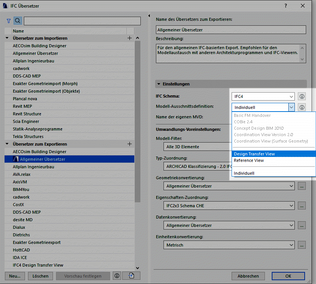
Task: Open Einheitenkonvertierung options ellipsis button
Action: (302, 245)
